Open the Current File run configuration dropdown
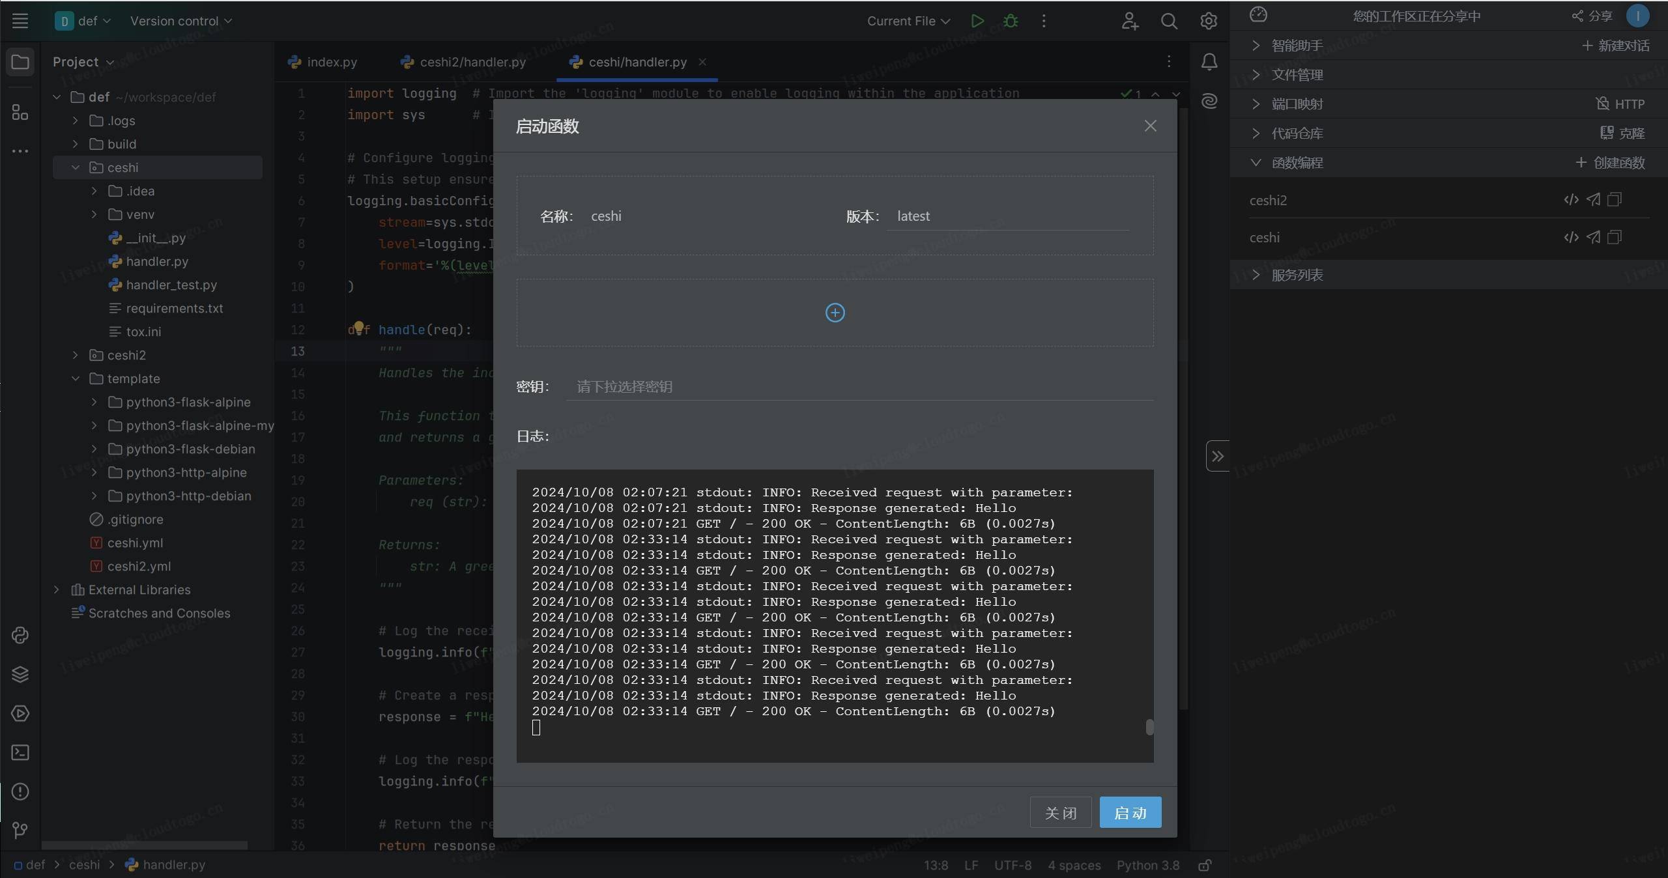The image size is (1668, 878). click(908, 21)
